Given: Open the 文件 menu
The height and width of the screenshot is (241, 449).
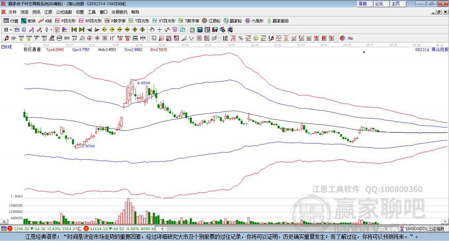Looking at the screenshot, I should pyautogui.click(x=12, y=12).
